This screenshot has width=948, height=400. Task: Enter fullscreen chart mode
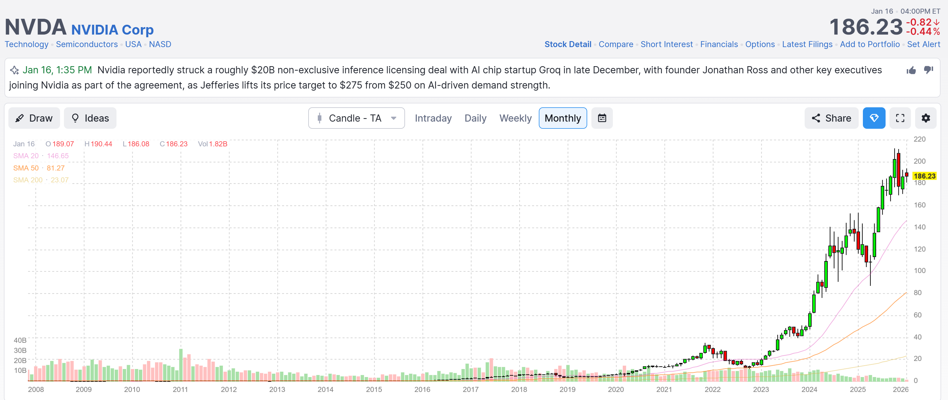[900, 118]
